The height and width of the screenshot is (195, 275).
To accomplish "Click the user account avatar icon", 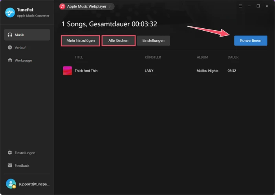I will click(x=11, y=184).
